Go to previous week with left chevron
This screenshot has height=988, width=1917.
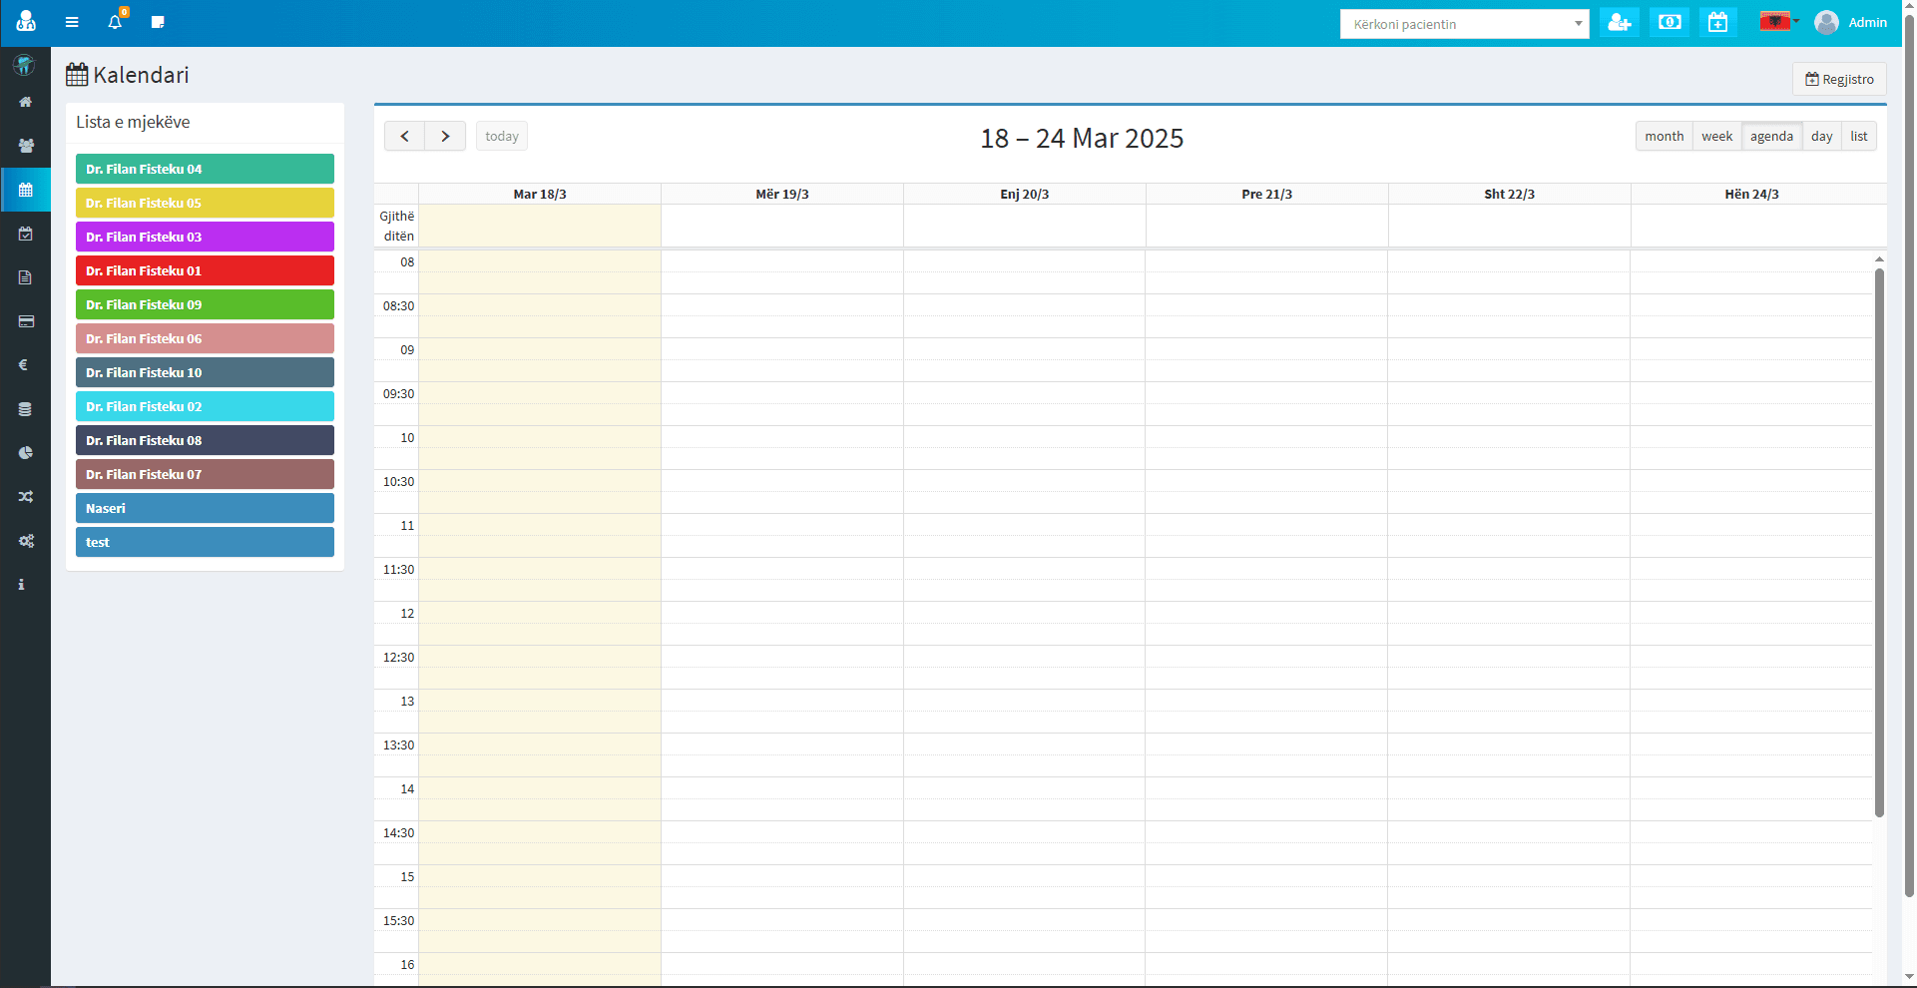point(404,136)
